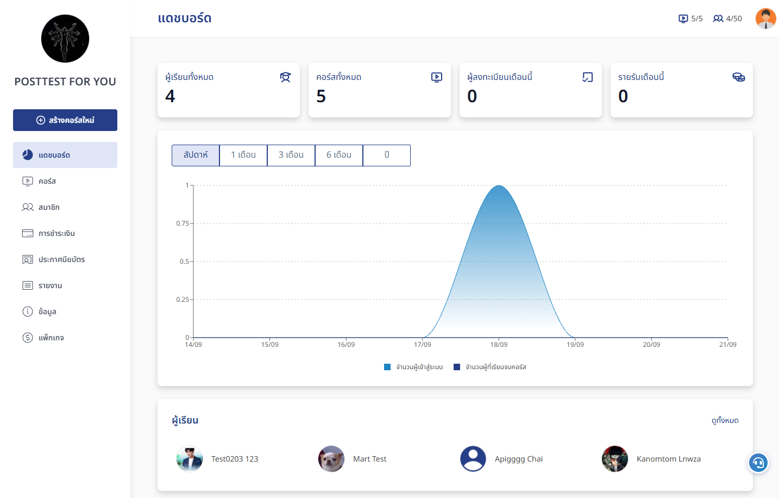
Task: Click the คอร์ส play icon in sidebar
Action: point(28,181)
